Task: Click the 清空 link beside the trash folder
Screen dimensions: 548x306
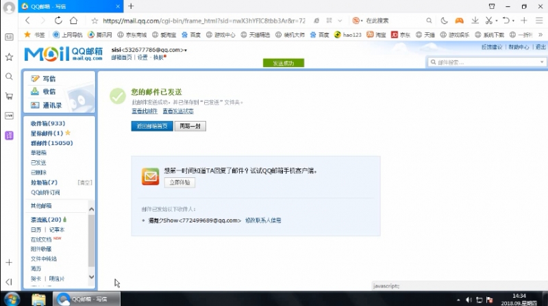Action: pyautogui.click(x=84, y=182)
